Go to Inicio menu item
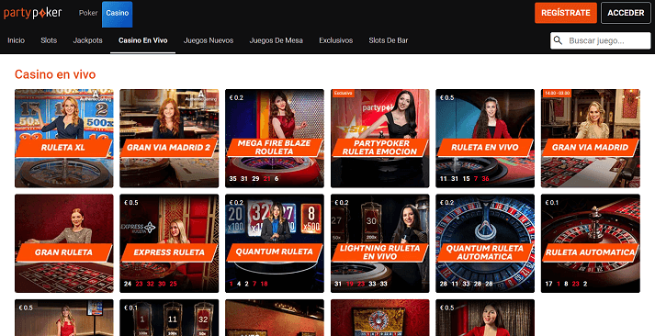Screen dimensions: 655x336 tap(16, 40)
